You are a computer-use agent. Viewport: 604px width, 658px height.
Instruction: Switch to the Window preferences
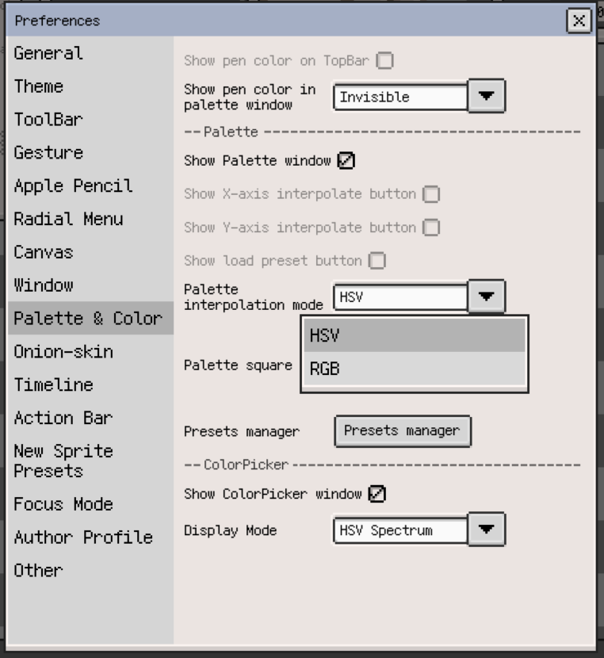(x=47, y=285)
